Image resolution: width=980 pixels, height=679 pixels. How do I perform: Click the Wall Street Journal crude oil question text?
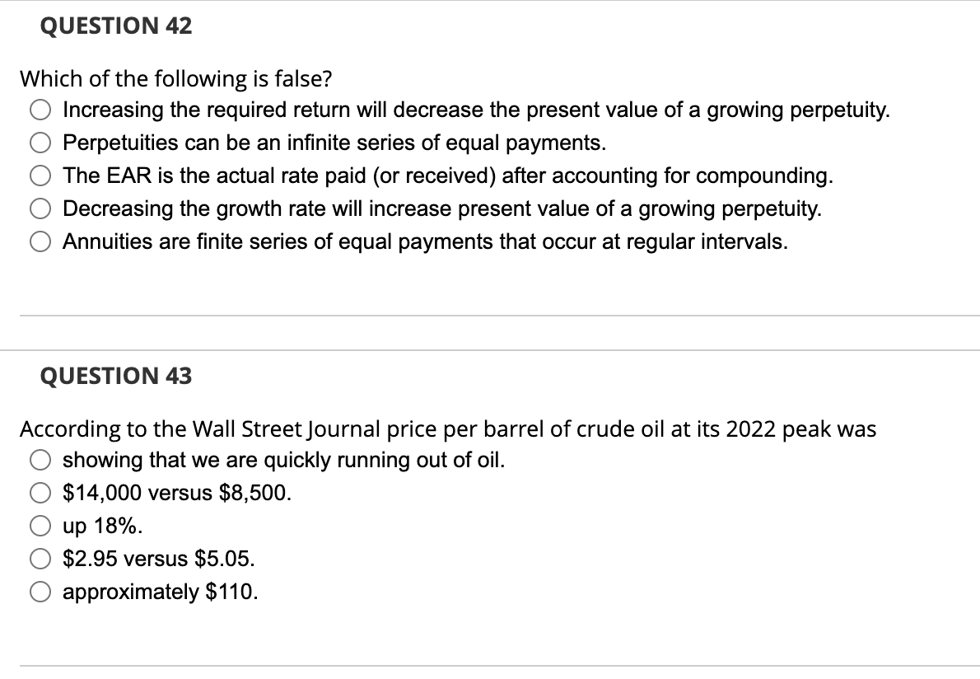pos(447,429)
